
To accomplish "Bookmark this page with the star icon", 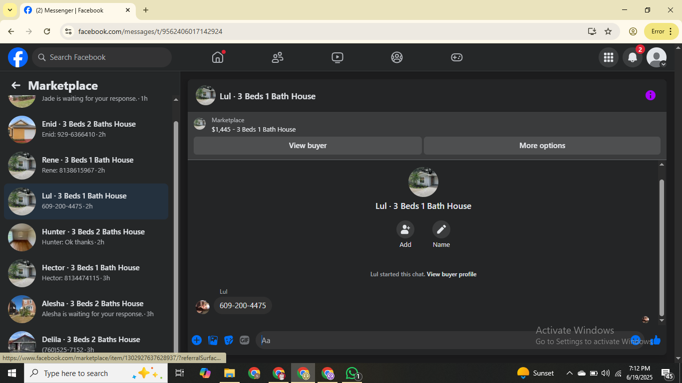I will tap(608, 31).
